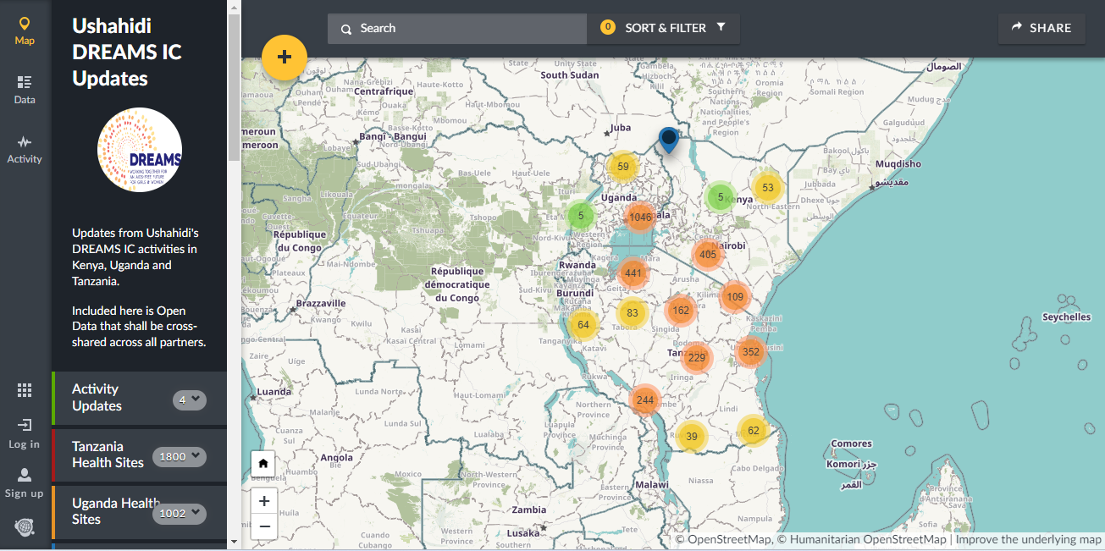Open the 109 cluster marker

tap(735, 296)
